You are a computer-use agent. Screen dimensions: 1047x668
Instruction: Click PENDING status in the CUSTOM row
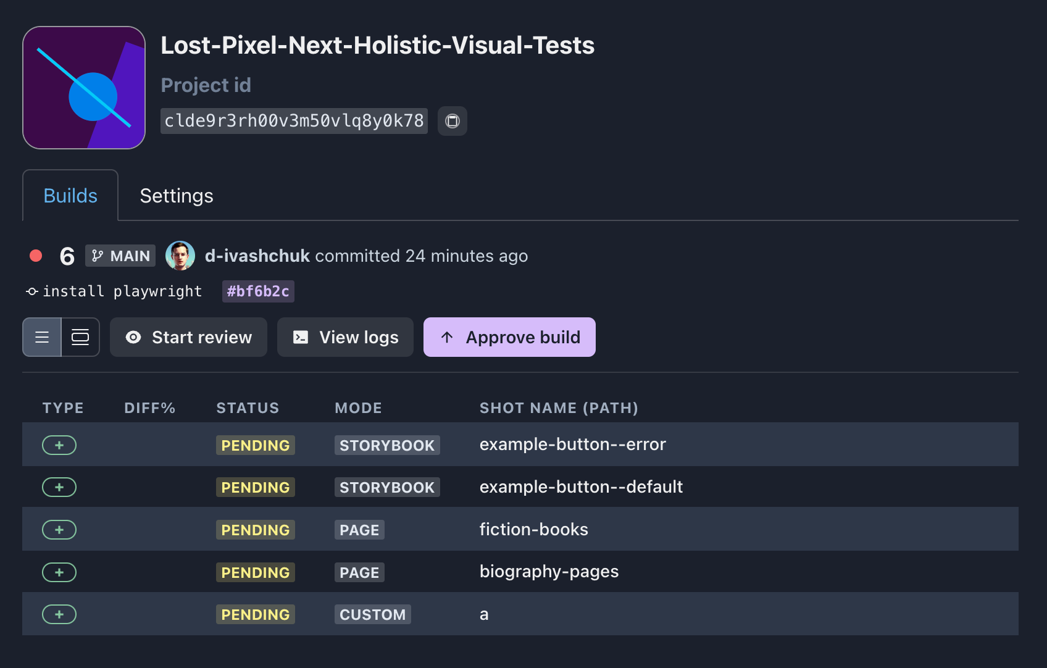256,614
